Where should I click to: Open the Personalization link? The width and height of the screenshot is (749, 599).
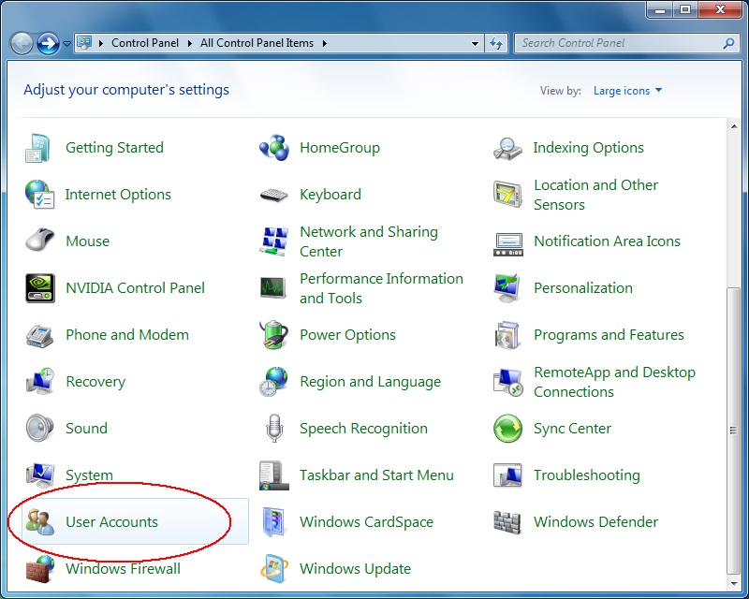tap(583, 288)
